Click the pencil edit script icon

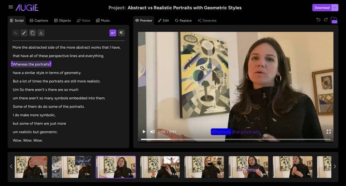coord(24,33)
